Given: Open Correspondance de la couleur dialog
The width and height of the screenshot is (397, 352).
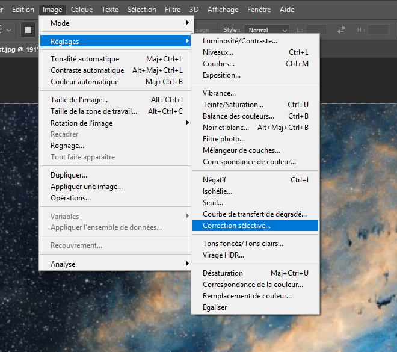Looking at the screenshot, I should [x=255, y=285].
